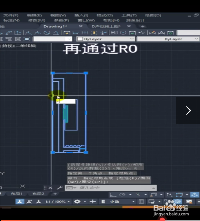Toggle Selection Filtering status button
The width and height of the screenshot is (200, 221).
click(179, 195)
